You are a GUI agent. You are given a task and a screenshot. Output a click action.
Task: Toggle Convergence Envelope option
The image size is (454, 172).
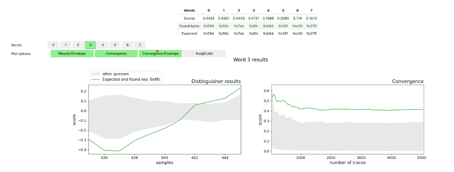coord(160,54)
